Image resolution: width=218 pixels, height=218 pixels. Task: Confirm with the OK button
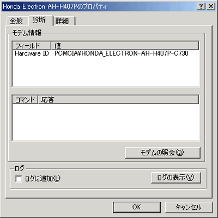[x=137, y=207]
